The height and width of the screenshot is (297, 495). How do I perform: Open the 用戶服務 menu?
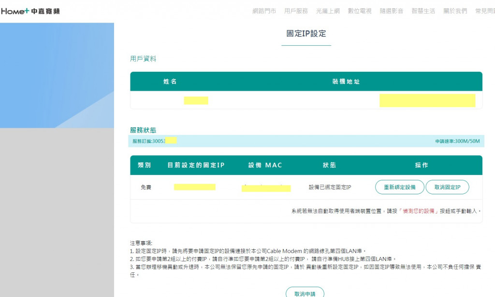[296, 11]
